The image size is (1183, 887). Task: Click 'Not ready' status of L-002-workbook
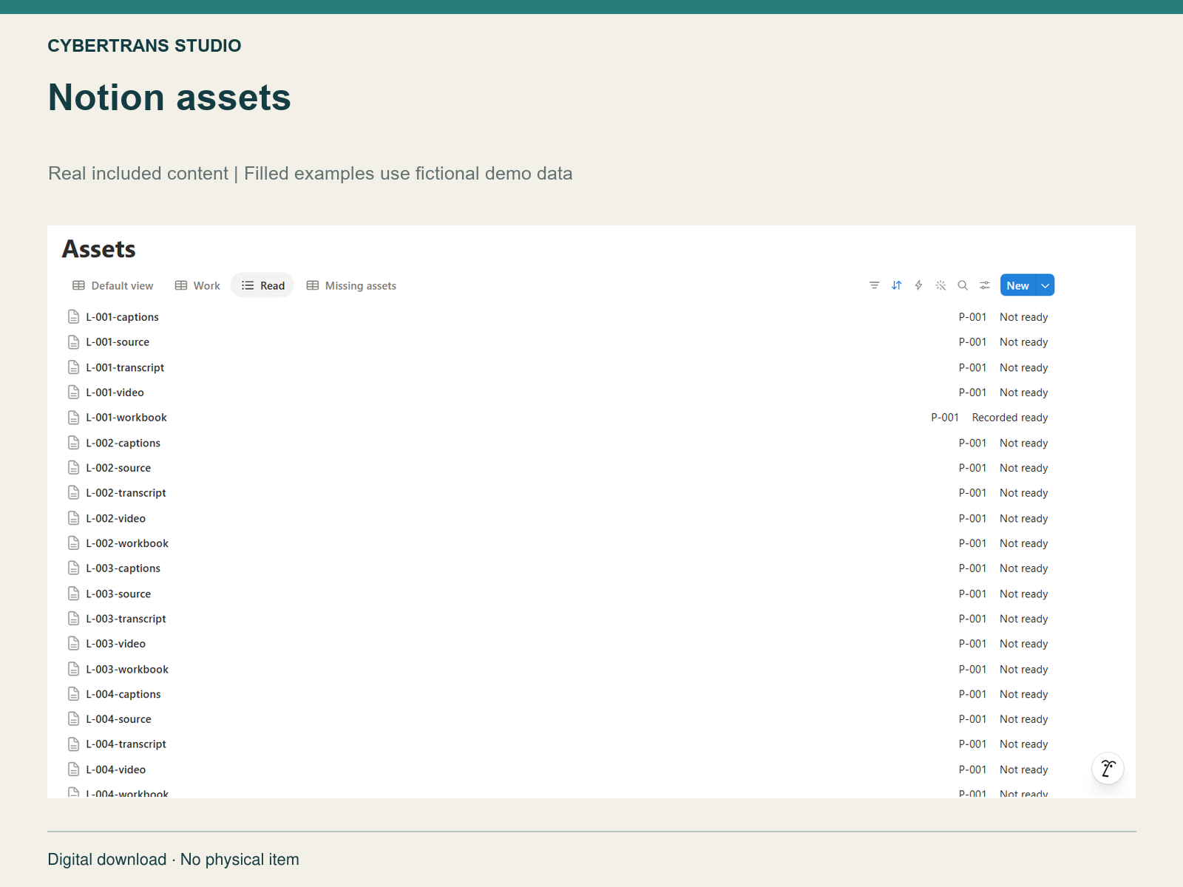coord(1024,543)
